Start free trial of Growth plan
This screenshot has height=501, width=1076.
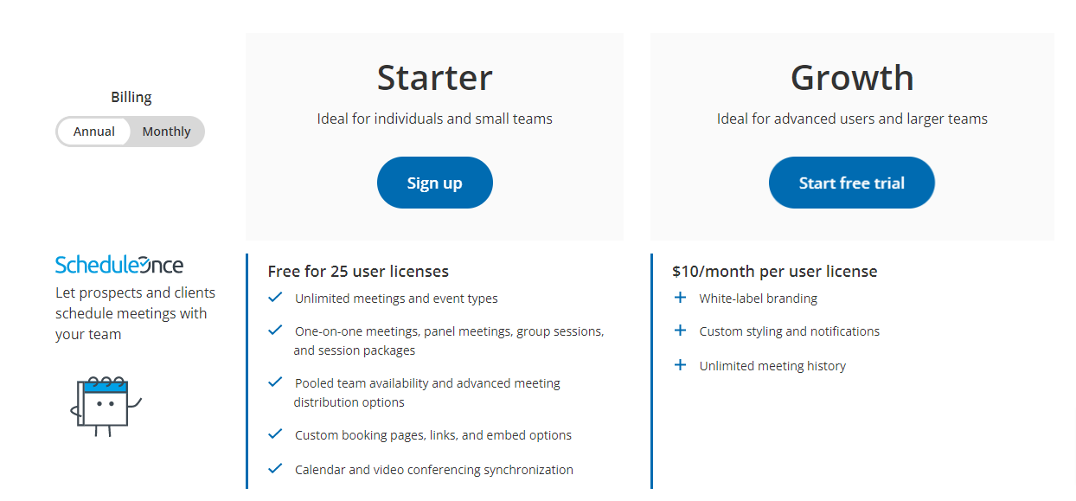coord(852,183)
